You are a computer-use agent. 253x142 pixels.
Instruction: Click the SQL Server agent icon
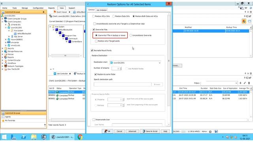click(12, 37)
